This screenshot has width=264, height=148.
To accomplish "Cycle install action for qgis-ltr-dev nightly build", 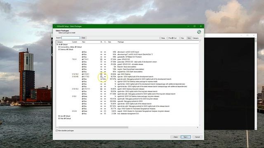I will 82,91.
